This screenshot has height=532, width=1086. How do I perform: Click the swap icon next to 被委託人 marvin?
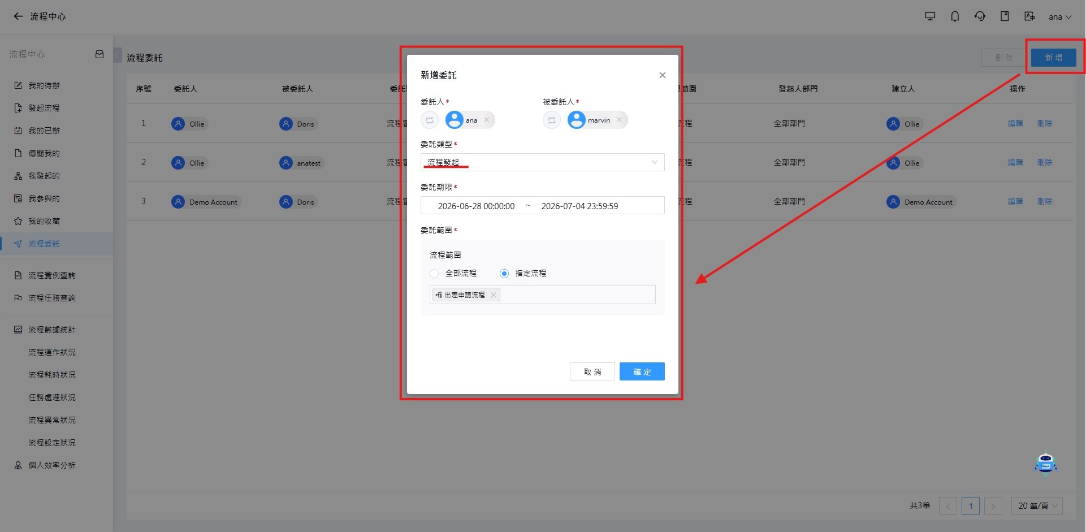[552, 120]
